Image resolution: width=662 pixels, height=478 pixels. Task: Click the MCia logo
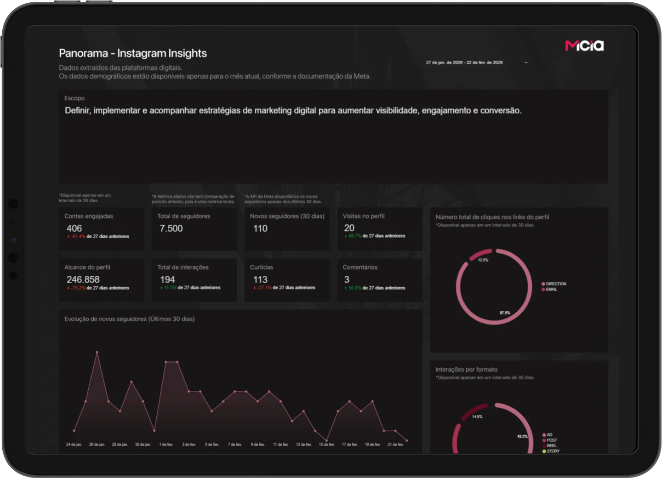click(584, 46)
